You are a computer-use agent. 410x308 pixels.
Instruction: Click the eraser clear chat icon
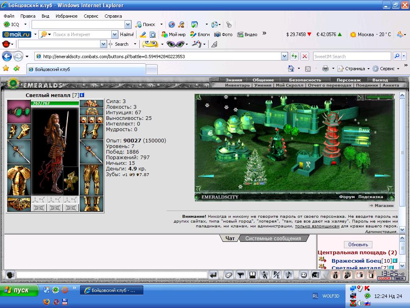229,275
